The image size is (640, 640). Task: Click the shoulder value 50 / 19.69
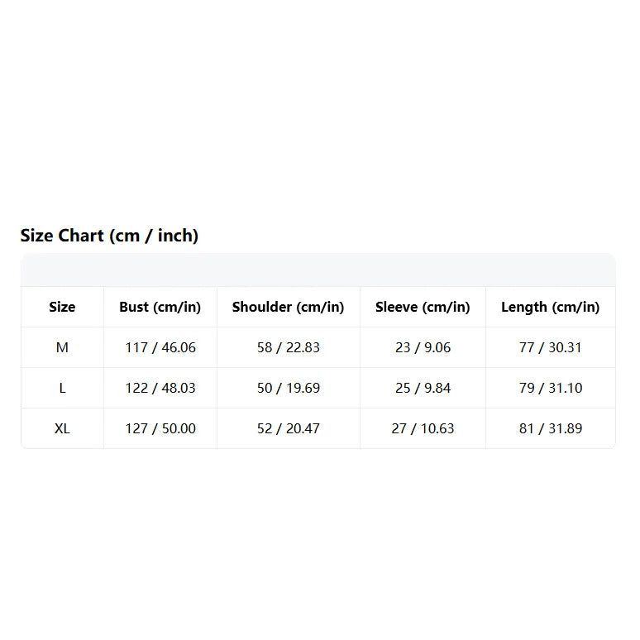coord(289,388)
